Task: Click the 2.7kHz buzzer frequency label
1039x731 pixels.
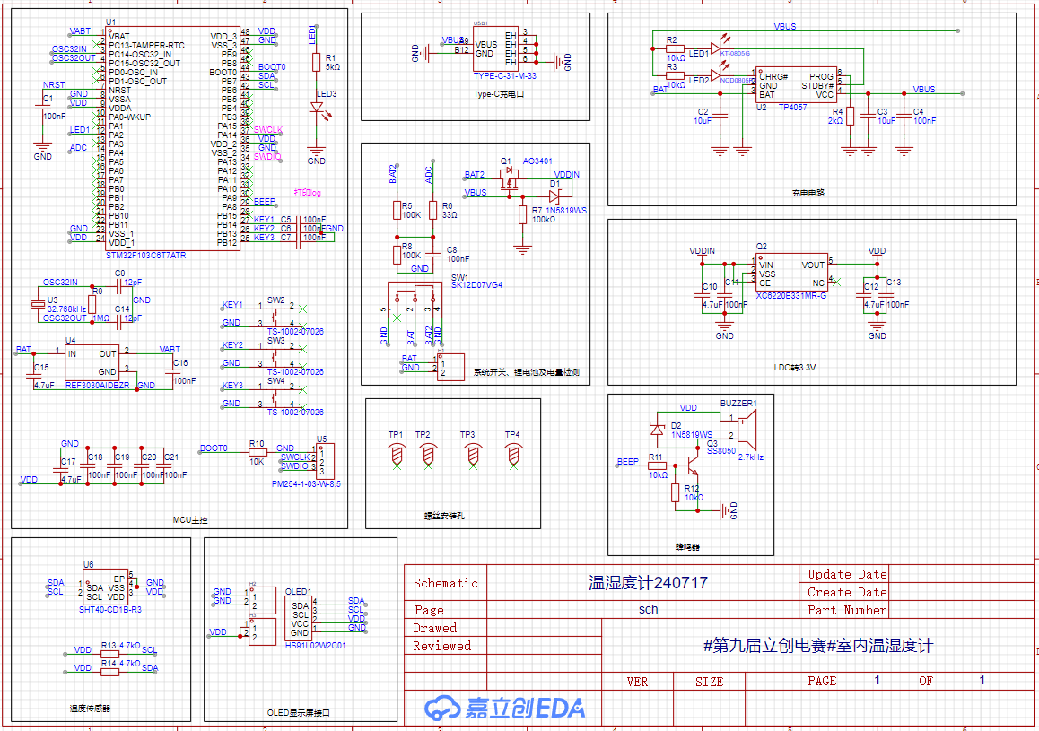Action: tap(751, 457)
